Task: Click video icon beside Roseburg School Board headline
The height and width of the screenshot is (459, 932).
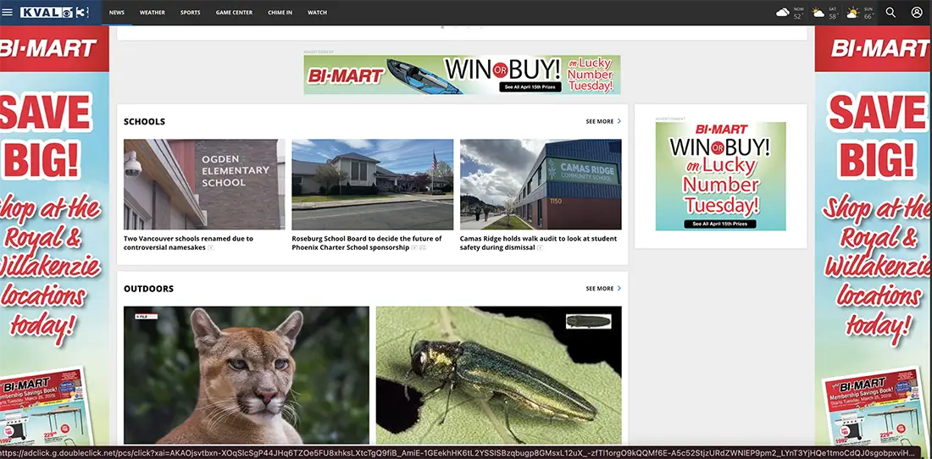Action: coord(414,247)
